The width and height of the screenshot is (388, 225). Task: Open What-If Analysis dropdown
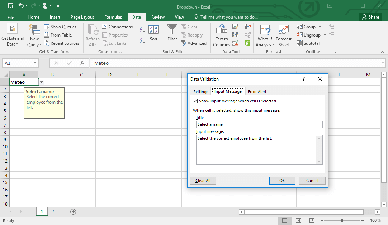pos(265,35)
